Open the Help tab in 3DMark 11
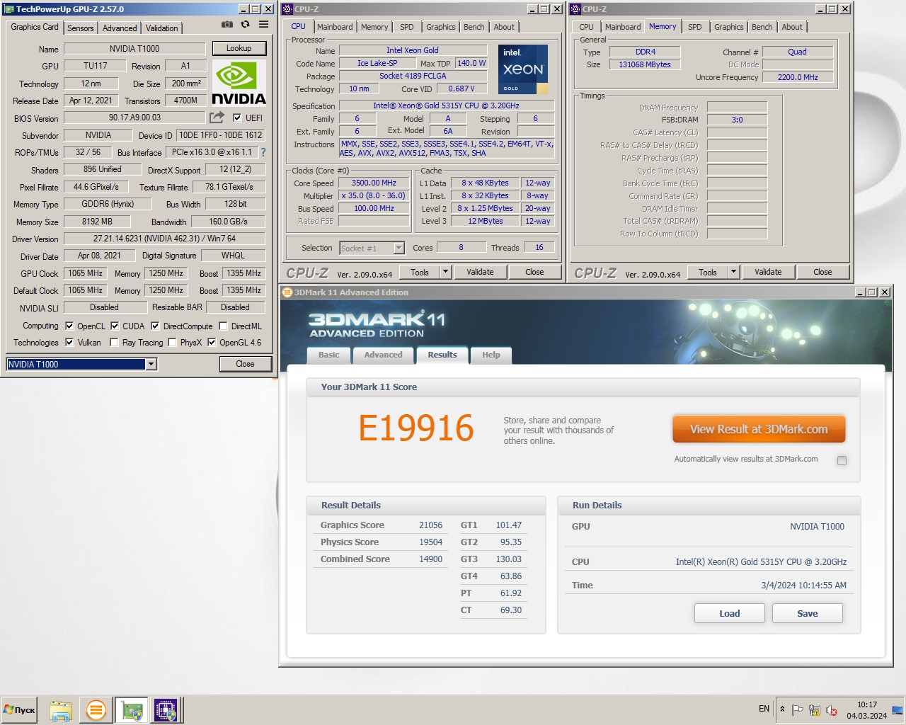 pyautogui.click(x=491, y=355)
